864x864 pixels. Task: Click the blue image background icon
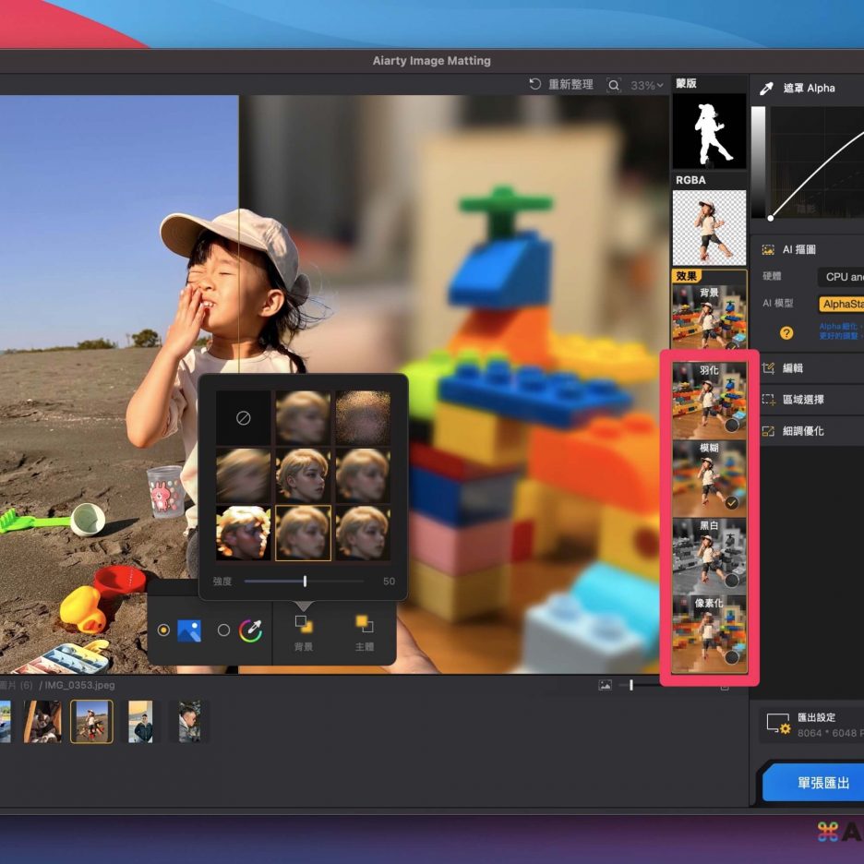point(189,630)
